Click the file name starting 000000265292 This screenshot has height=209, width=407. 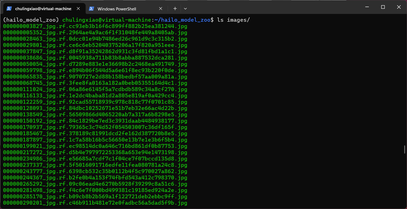(x=95, y=184)
